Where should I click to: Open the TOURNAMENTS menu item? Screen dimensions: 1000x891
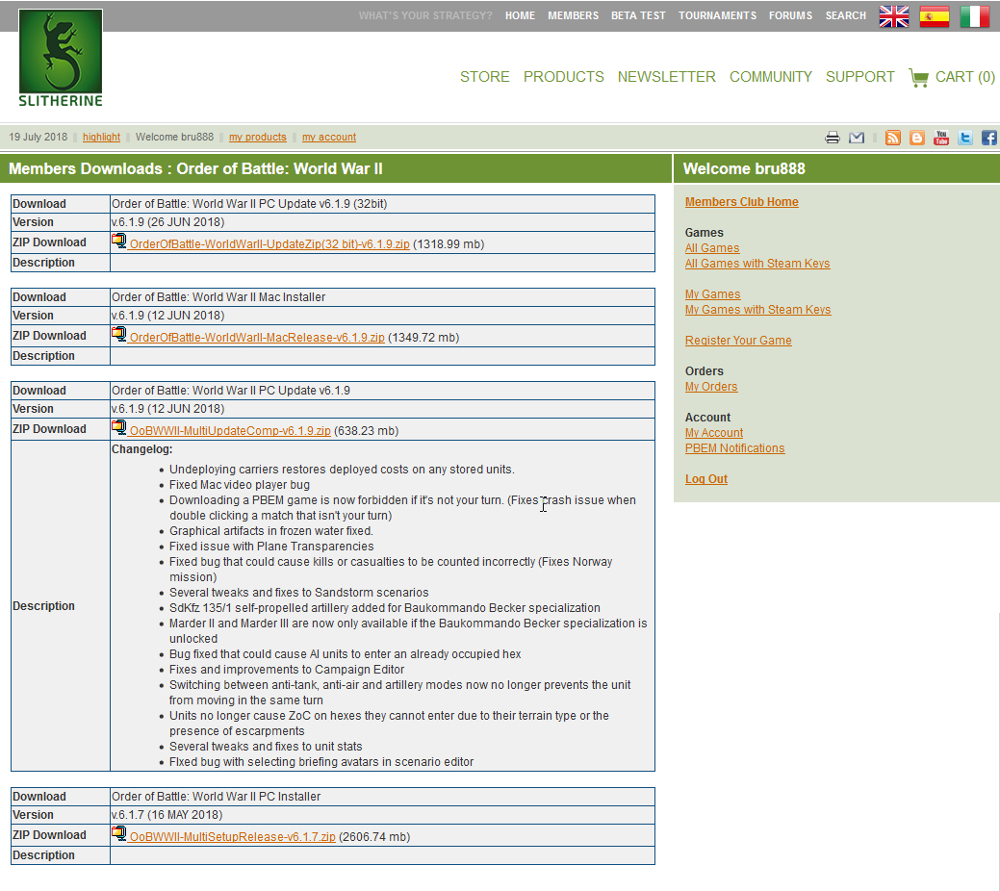pyautogui.click(x=717, y=15)
